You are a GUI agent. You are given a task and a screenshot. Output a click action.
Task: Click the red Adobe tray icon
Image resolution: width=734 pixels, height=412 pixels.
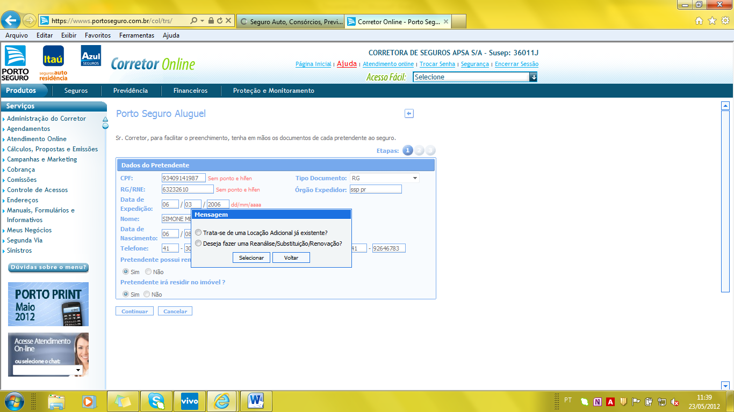610,401
